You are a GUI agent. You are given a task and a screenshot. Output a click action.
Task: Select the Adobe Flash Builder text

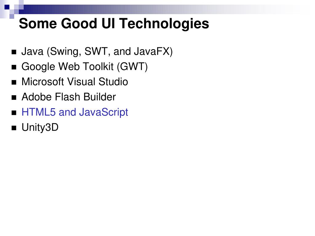[69, 97]
